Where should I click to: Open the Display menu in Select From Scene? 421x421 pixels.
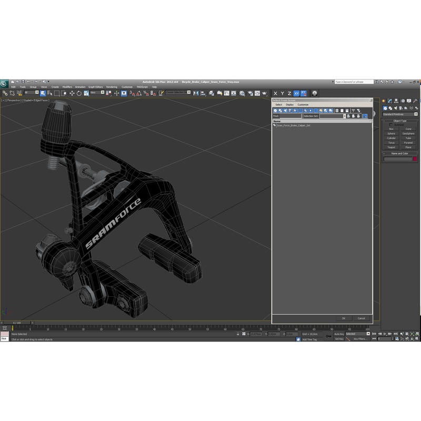click(289, 105)
